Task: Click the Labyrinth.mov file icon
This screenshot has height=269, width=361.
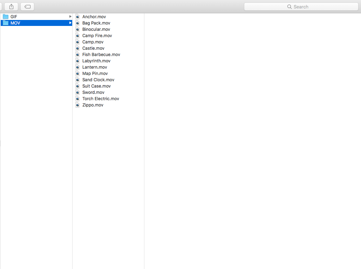Action: click(77, 61)
